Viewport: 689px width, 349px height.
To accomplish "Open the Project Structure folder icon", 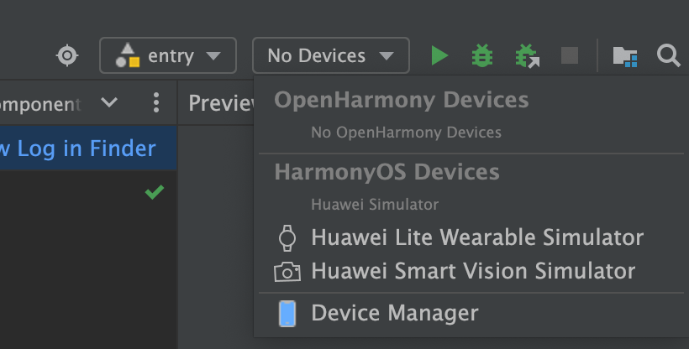I will coord(625,57).
